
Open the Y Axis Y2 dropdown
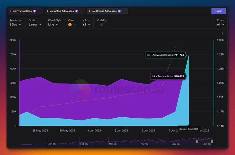coord(86,25)
